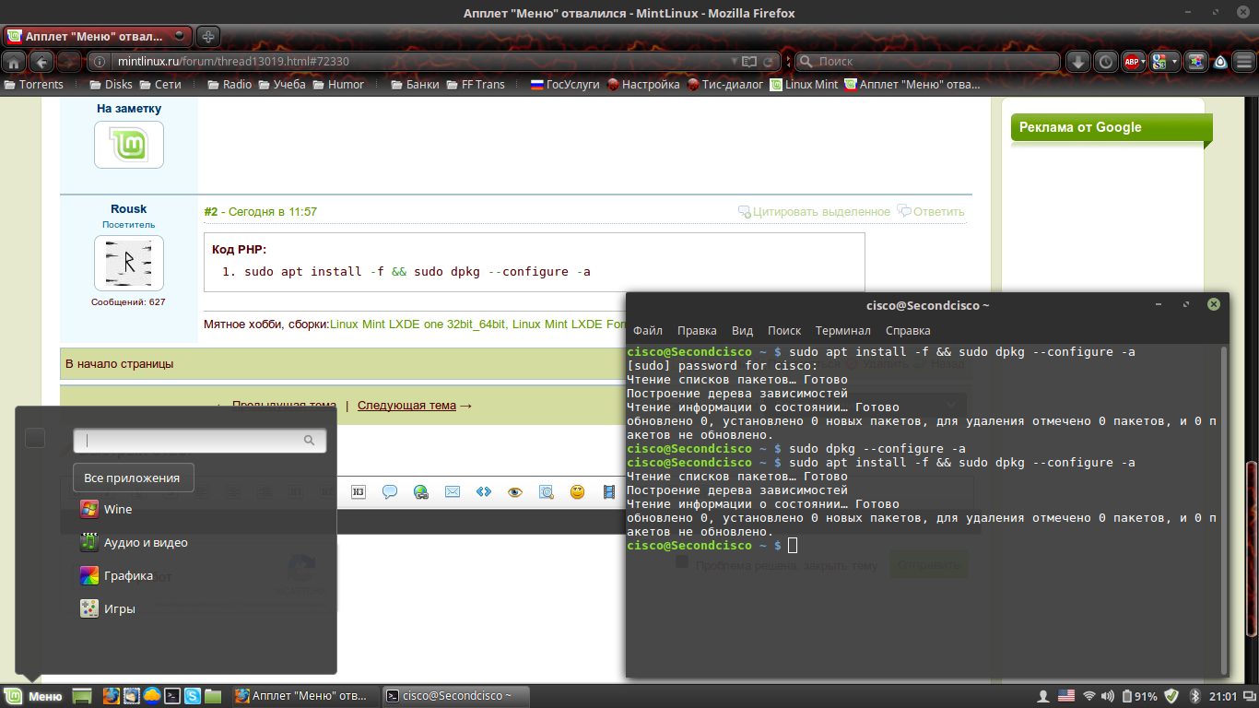Open the Wi-Fi network tray icon
The image size is (1259, 708).
pyautogui.click(x=1088, y=696)
